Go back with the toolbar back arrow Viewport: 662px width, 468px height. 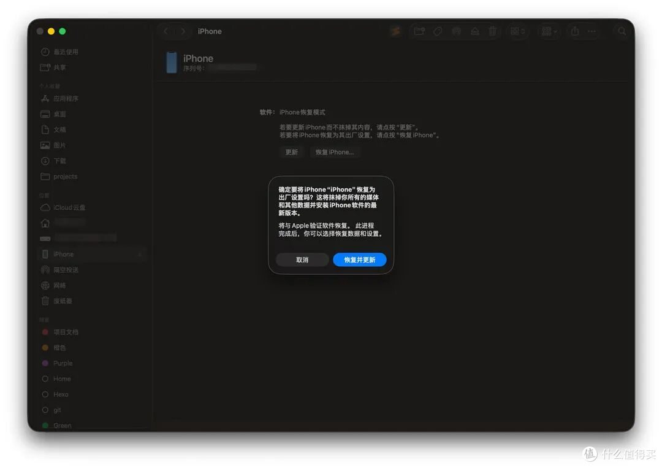click(166, 31)
